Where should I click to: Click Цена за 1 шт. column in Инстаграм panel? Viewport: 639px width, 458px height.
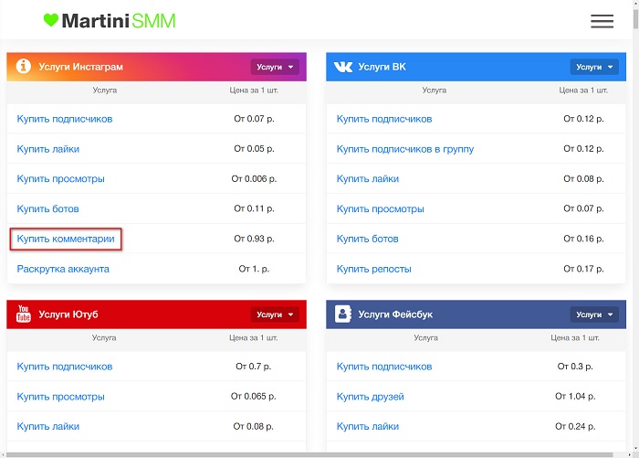click(254, 91)
